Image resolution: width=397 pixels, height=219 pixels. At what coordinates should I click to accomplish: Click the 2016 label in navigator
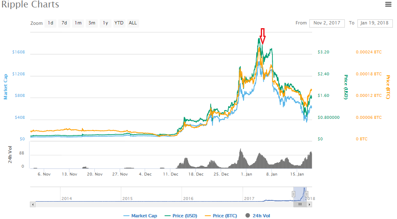188,198
